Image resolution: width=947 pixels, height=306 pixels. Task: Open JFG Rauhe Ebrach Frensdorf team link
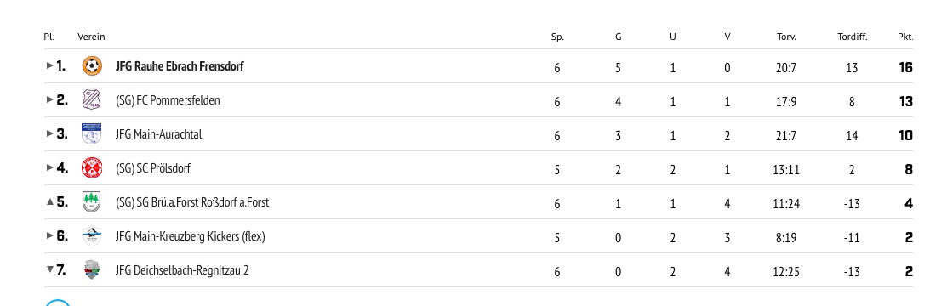pos(180,66)
